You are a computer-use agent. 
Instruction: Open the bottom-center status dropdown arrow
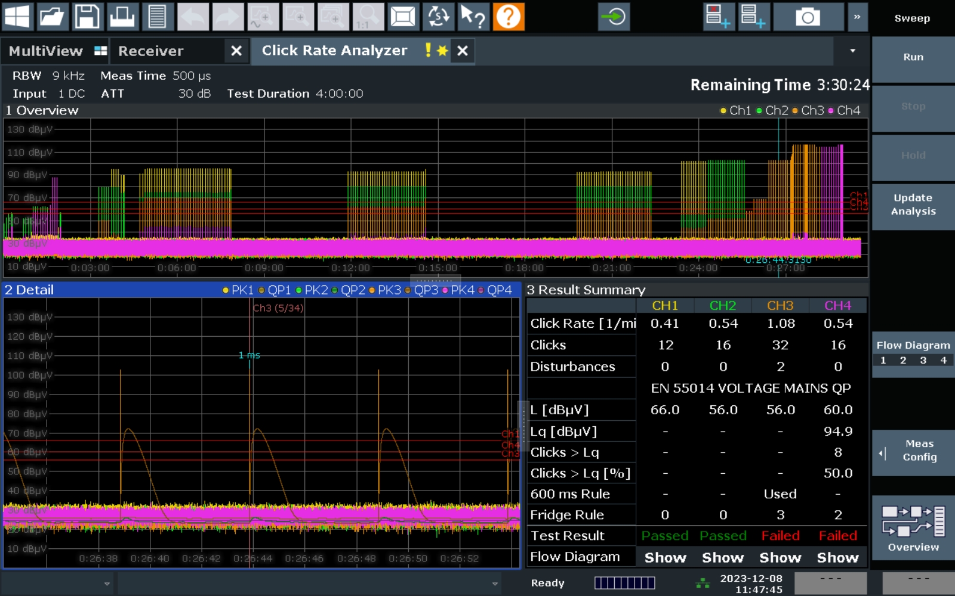coord(495,583)
